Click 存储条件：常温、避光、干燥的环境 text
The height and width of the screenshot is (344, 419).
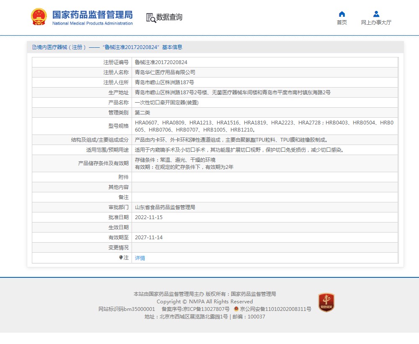175,160
